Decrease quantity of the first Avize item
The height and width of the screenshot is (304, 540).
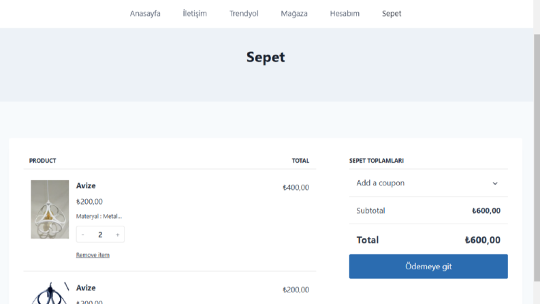click(x=83, y=234)
